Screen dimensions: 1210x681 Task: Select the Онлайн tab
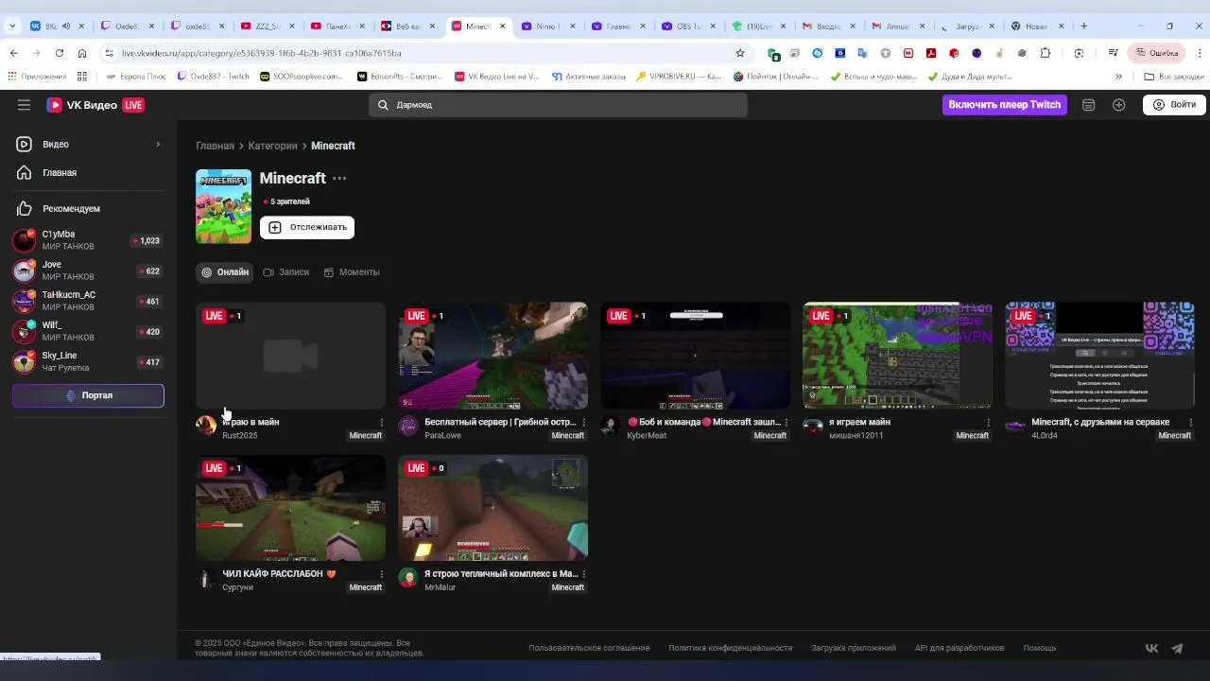(x=225, y=272)
